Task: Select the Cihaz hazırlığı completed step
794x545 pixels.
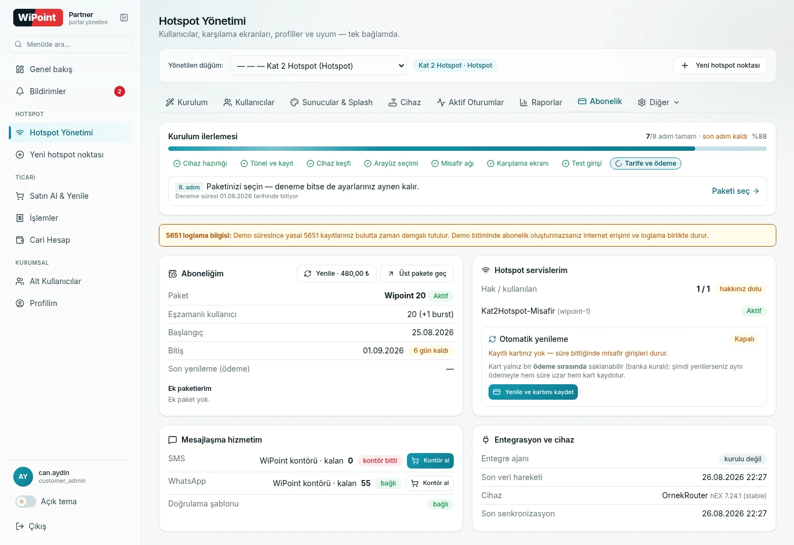Action: [x=200, y=163]
